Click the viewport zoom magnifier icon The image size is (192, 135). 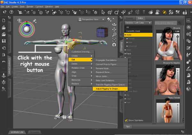click(114, 35)
